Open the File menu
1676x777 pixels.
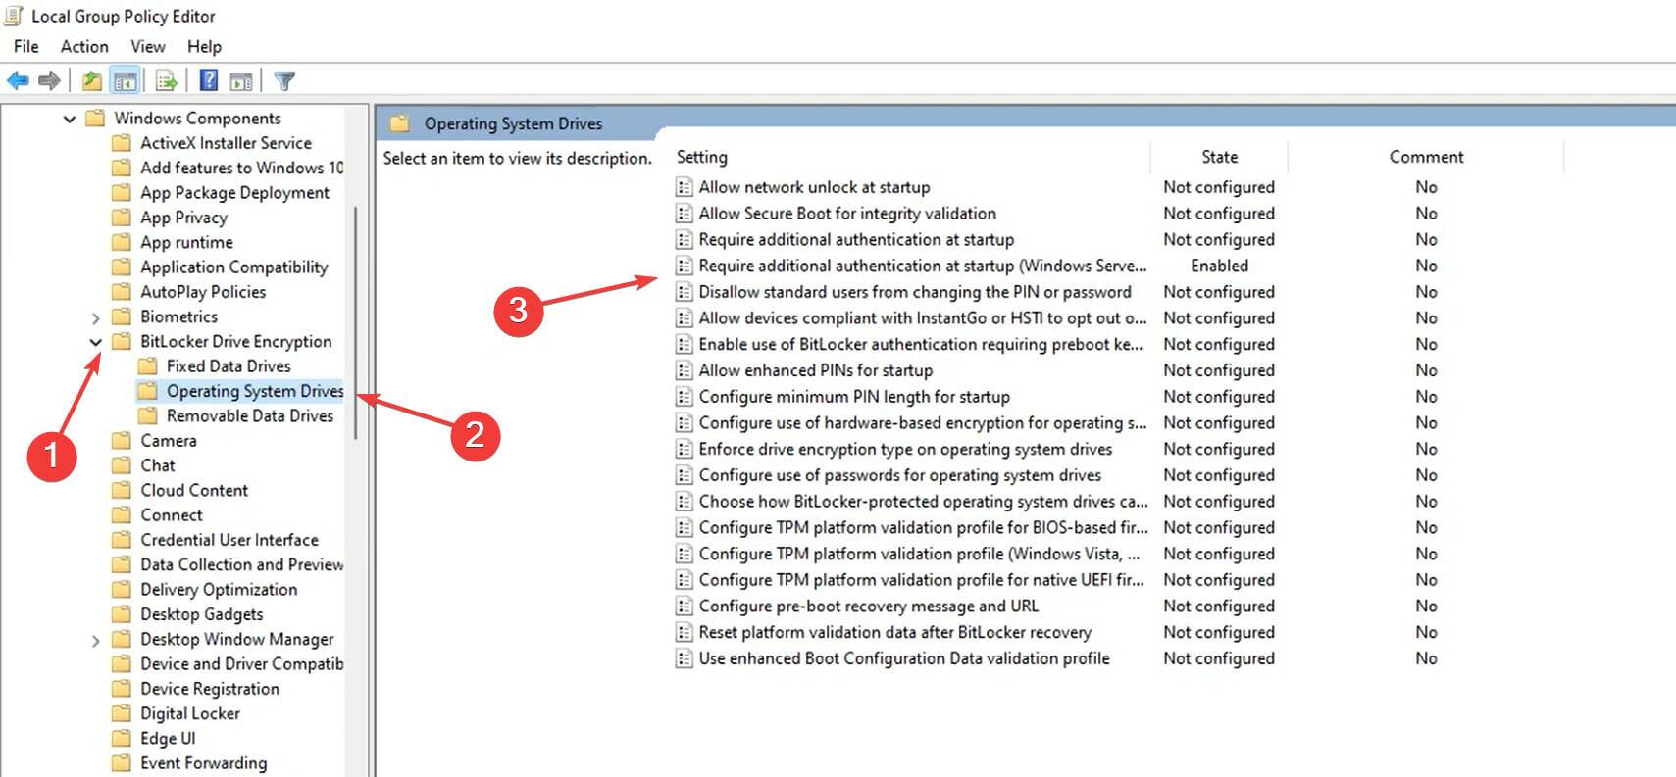[x=26, y=46]
